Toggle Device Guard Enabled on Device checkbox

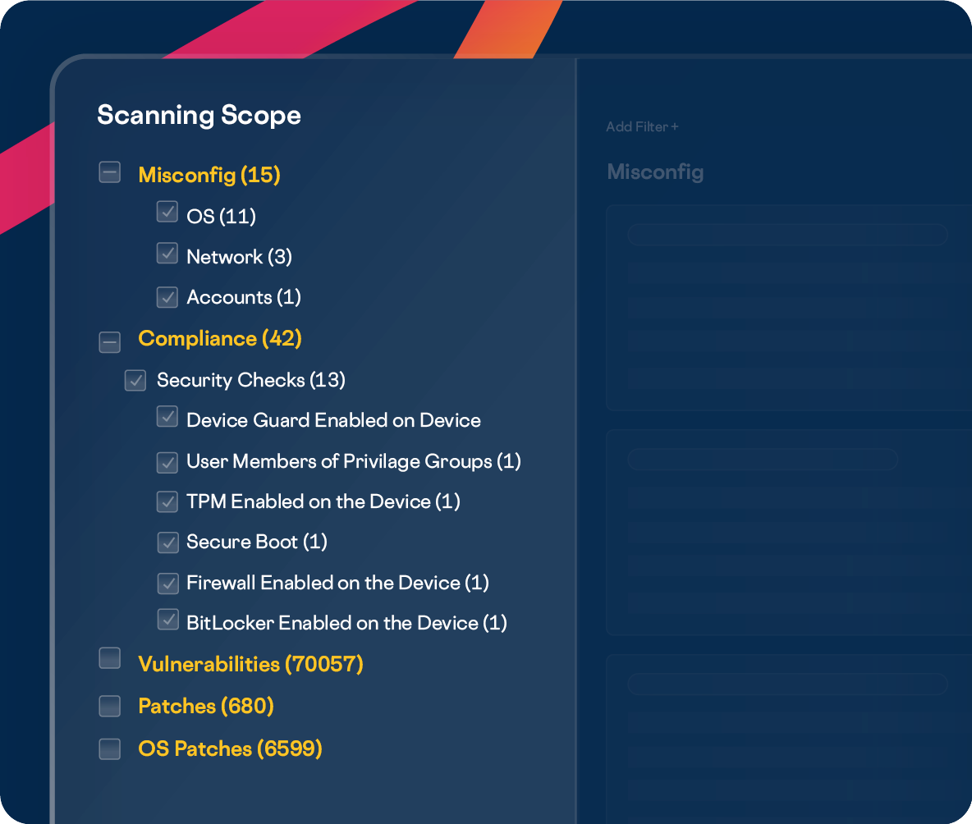[167, 417]
